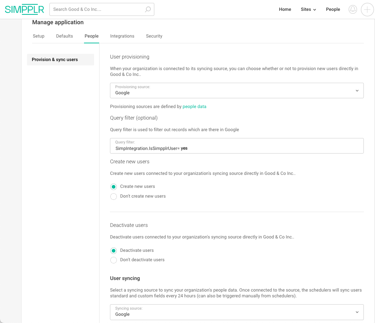Open People in top navigation
The height and width of the screenshot is (323, 375).
(333, 9)
